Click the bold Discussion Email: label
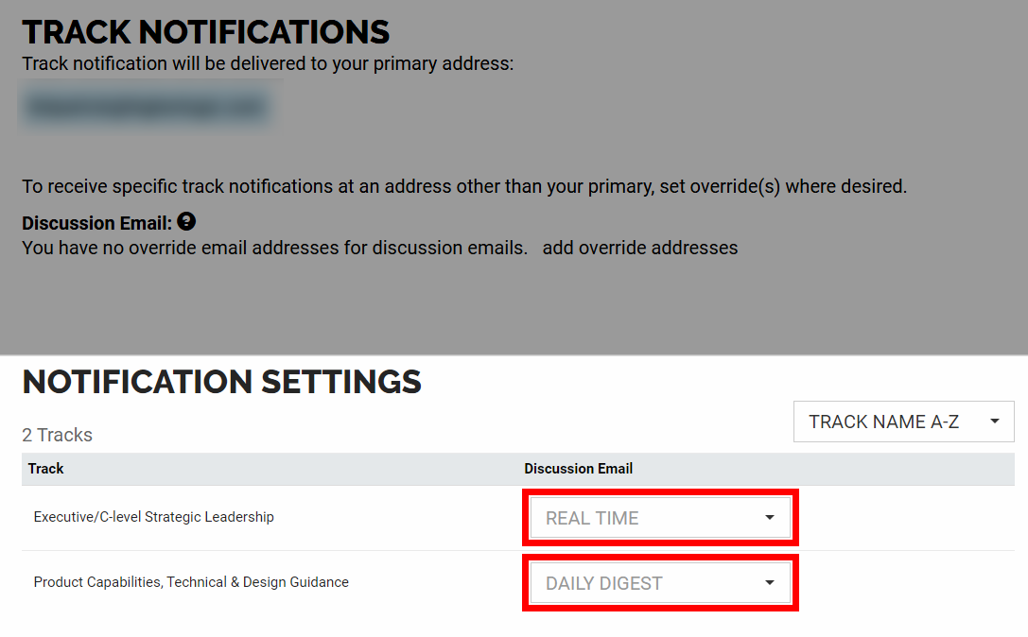 pyautogui.click(x=97, y=223)
